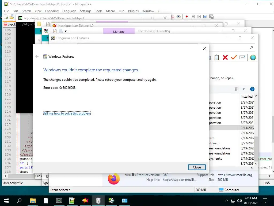Viewport: 274px width, 206px height.
Task: Open the quick access toolbar dropdown in DVD Drive window
Action: point(66,31)
